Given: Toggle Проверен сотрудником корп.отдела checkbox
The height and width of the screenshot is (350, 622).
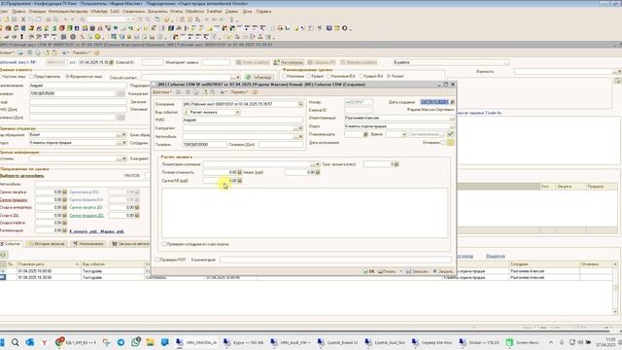Looking at the screenshot, I should [164, 244].
